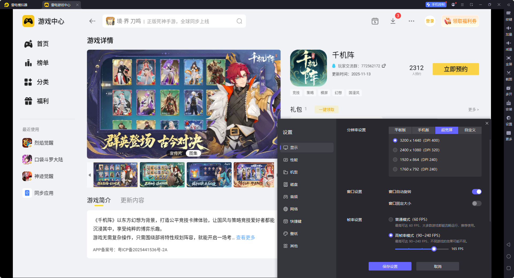Image resolution: width=514 pixels, height=278 pixels.
Task: Click the 多开 multi-instance icon
Action: pyautogui.click(x=508, y=91)
